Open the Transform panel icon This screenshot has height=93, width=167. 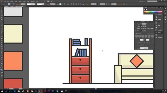tap(156, 23)
